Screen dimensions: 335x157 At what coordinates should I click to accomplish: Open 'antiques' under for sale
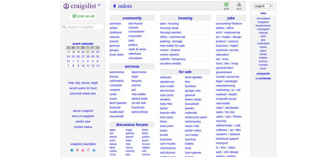(166, 77)
